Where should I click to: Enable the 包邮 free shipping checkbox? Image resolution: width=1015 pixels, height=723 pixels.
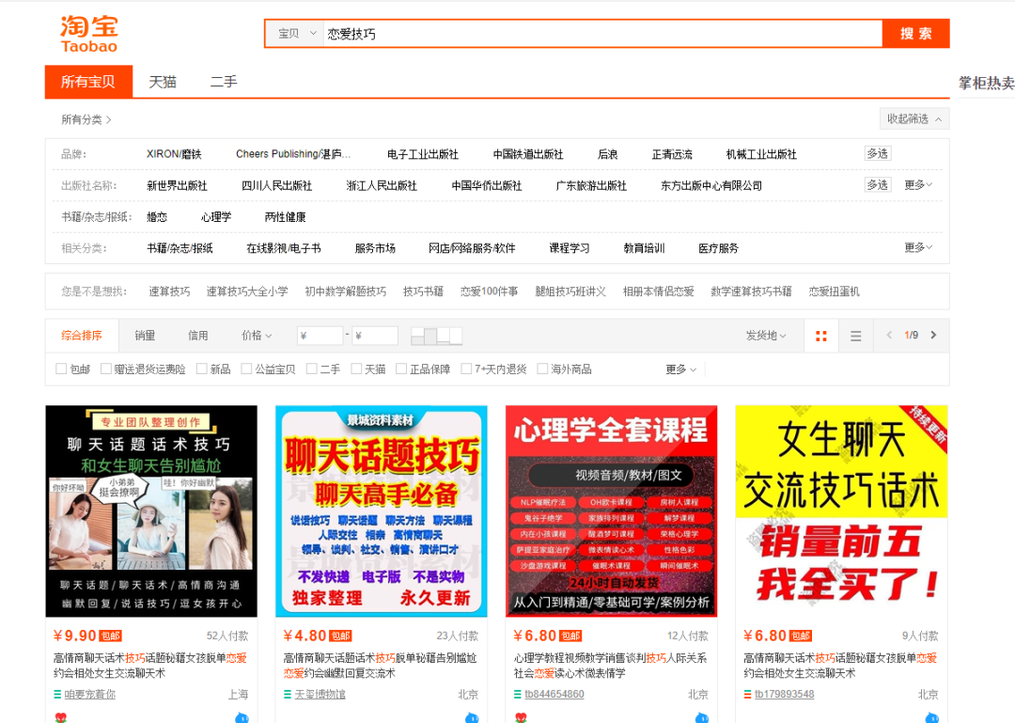click(x=62, y=369)
